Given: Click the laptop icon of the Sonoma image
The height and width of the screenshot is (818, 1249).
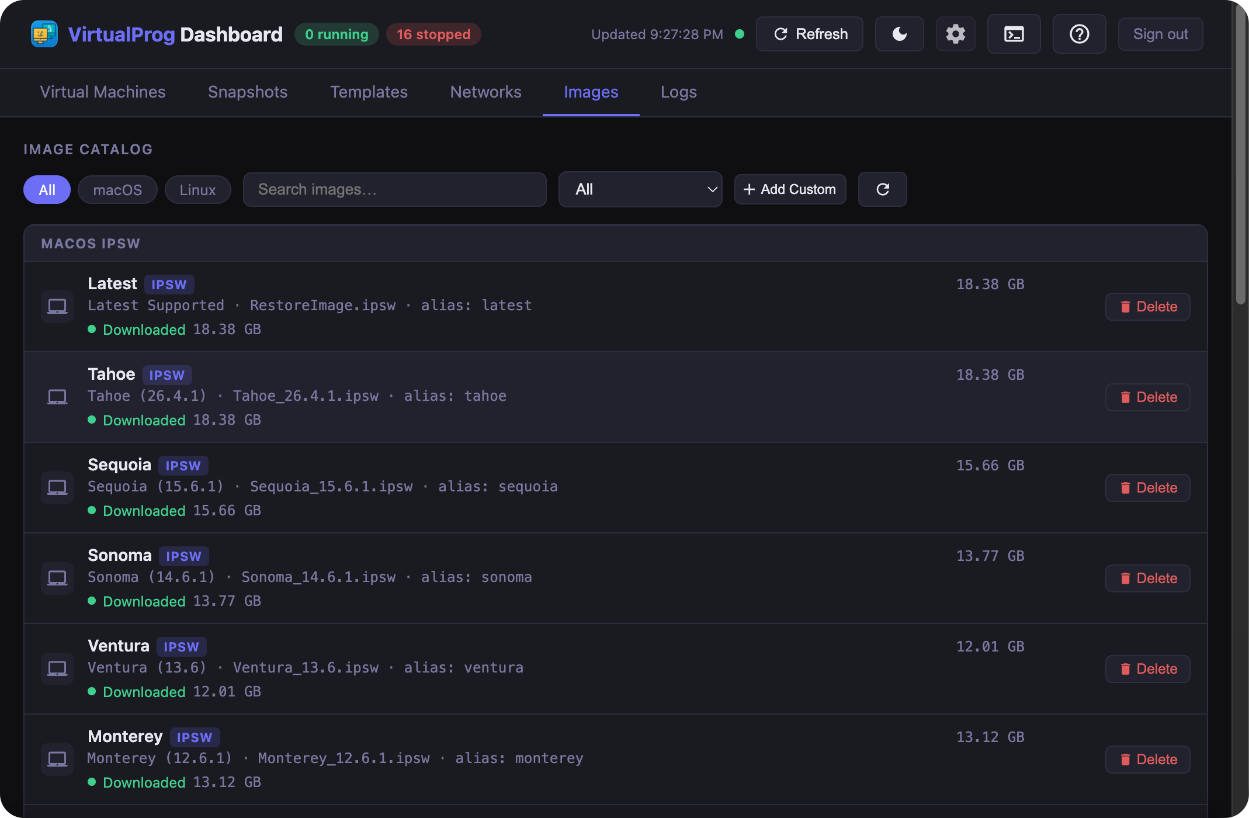Looking at the screenshot, I should coord(57,578).
